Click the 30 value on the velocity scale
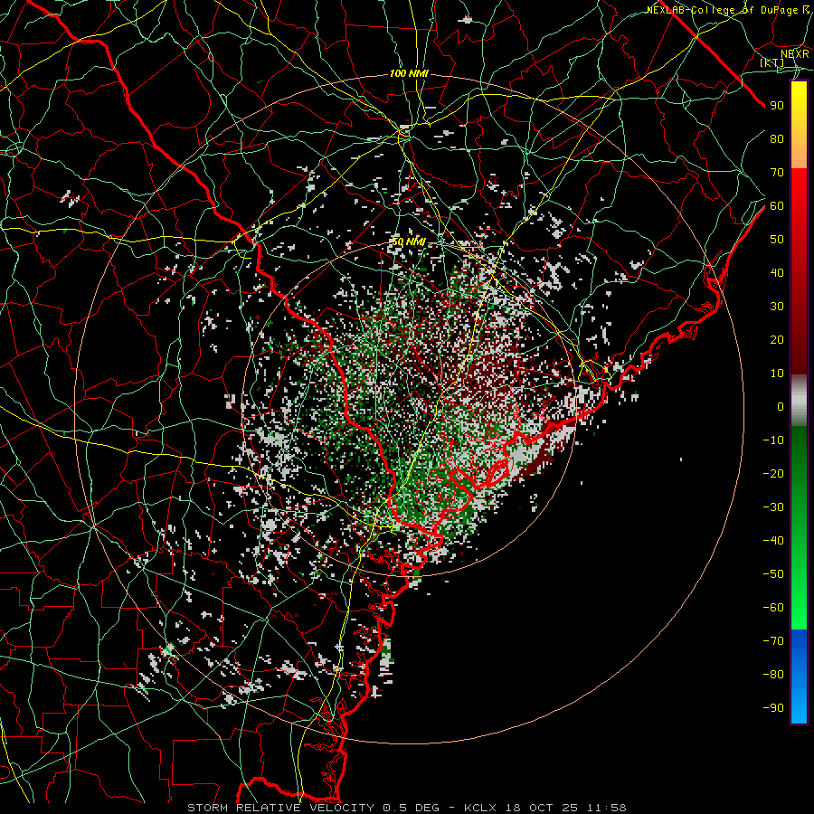Screen dimensions: 814x814 (x=777, y=307)
